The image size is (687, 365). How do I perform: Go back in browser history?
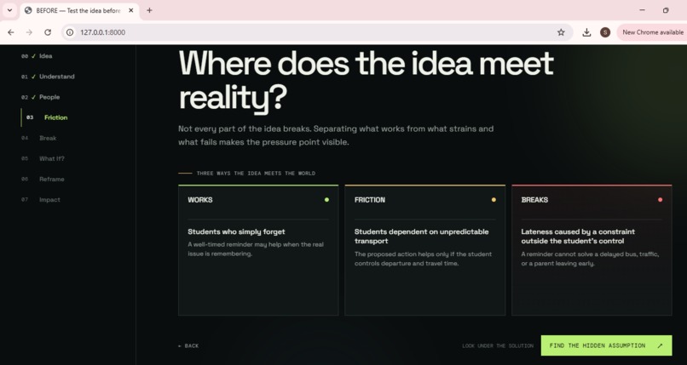click(11, 32)
